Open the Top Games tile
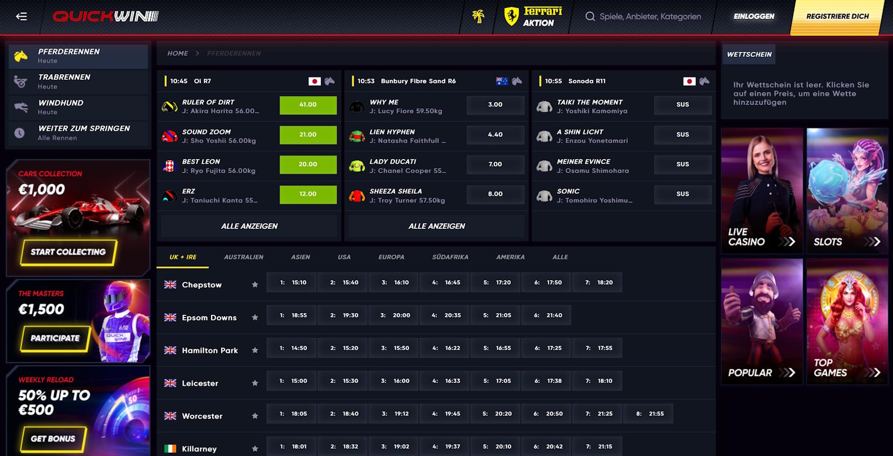Image resolution: width=893 pixels, height=456 pixels. tap(847, 321)
